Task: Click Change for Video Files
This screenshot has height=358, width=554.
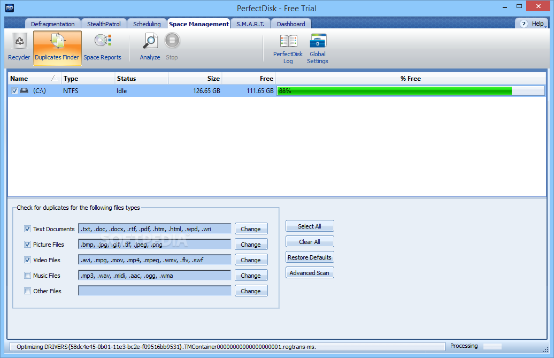Action: (251, 260)
